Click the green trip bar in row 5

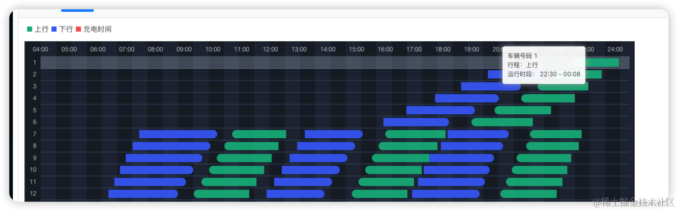click(x=523, y=110)
